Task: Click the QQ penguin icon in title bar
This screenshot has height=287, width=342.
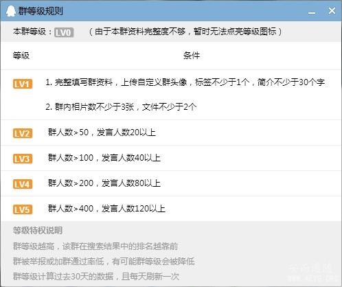Action: [10, 11]
